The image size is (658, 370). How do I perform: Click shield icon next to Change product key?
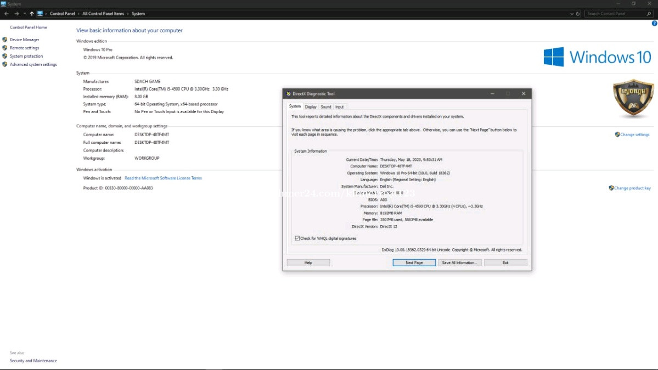click(x=611, y=188)
